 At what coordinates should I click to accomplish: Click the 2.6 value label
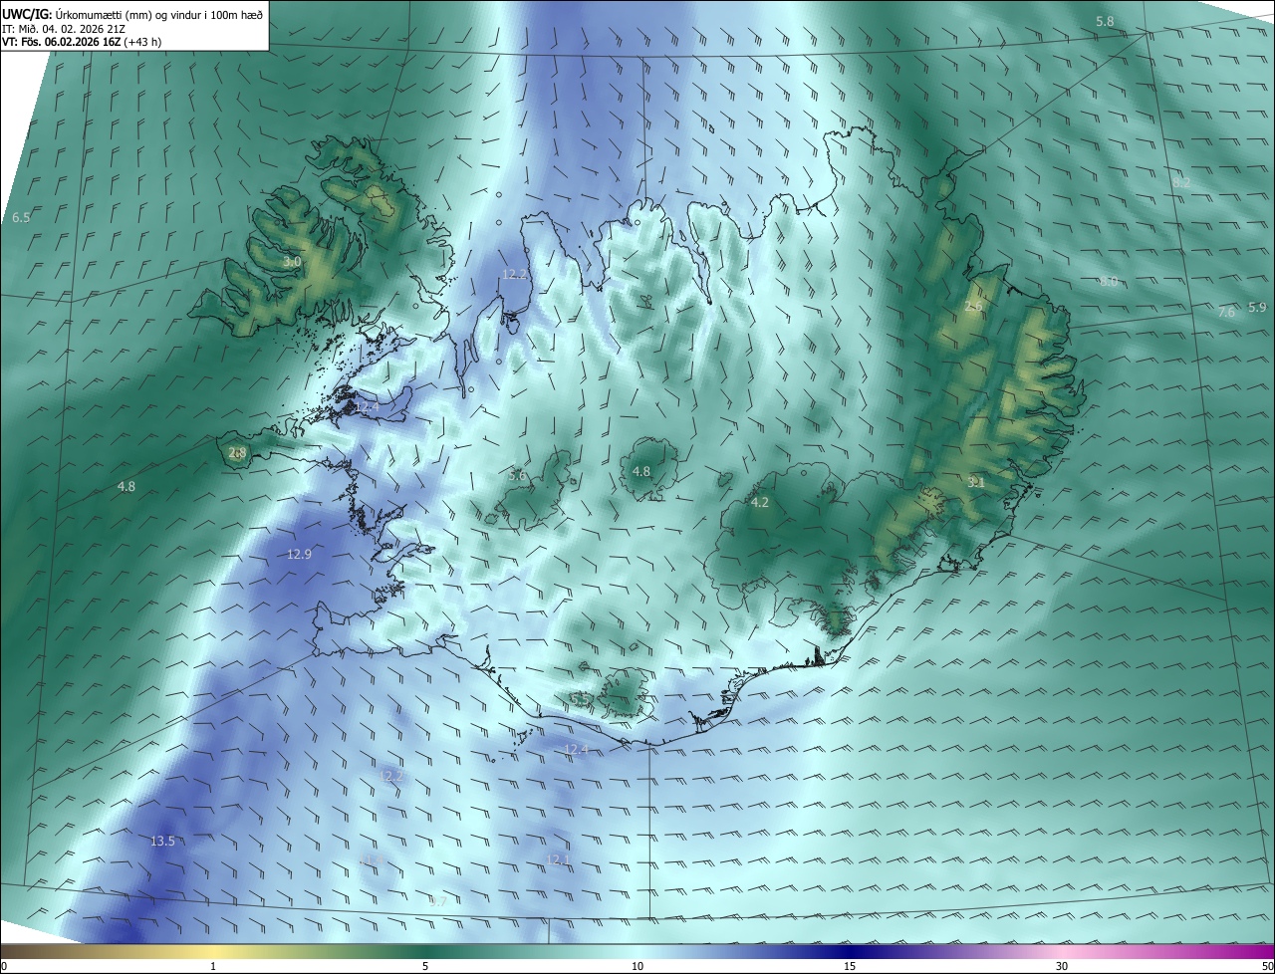coord(973,307)
